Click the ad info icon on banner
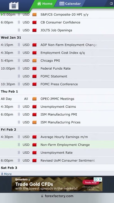 coord(96,179)
